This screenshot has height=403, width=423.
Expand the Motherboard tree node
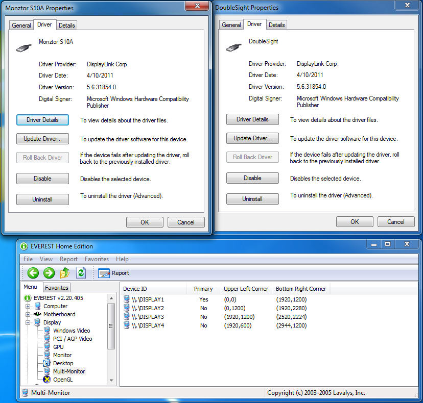(x=28, y=314)
